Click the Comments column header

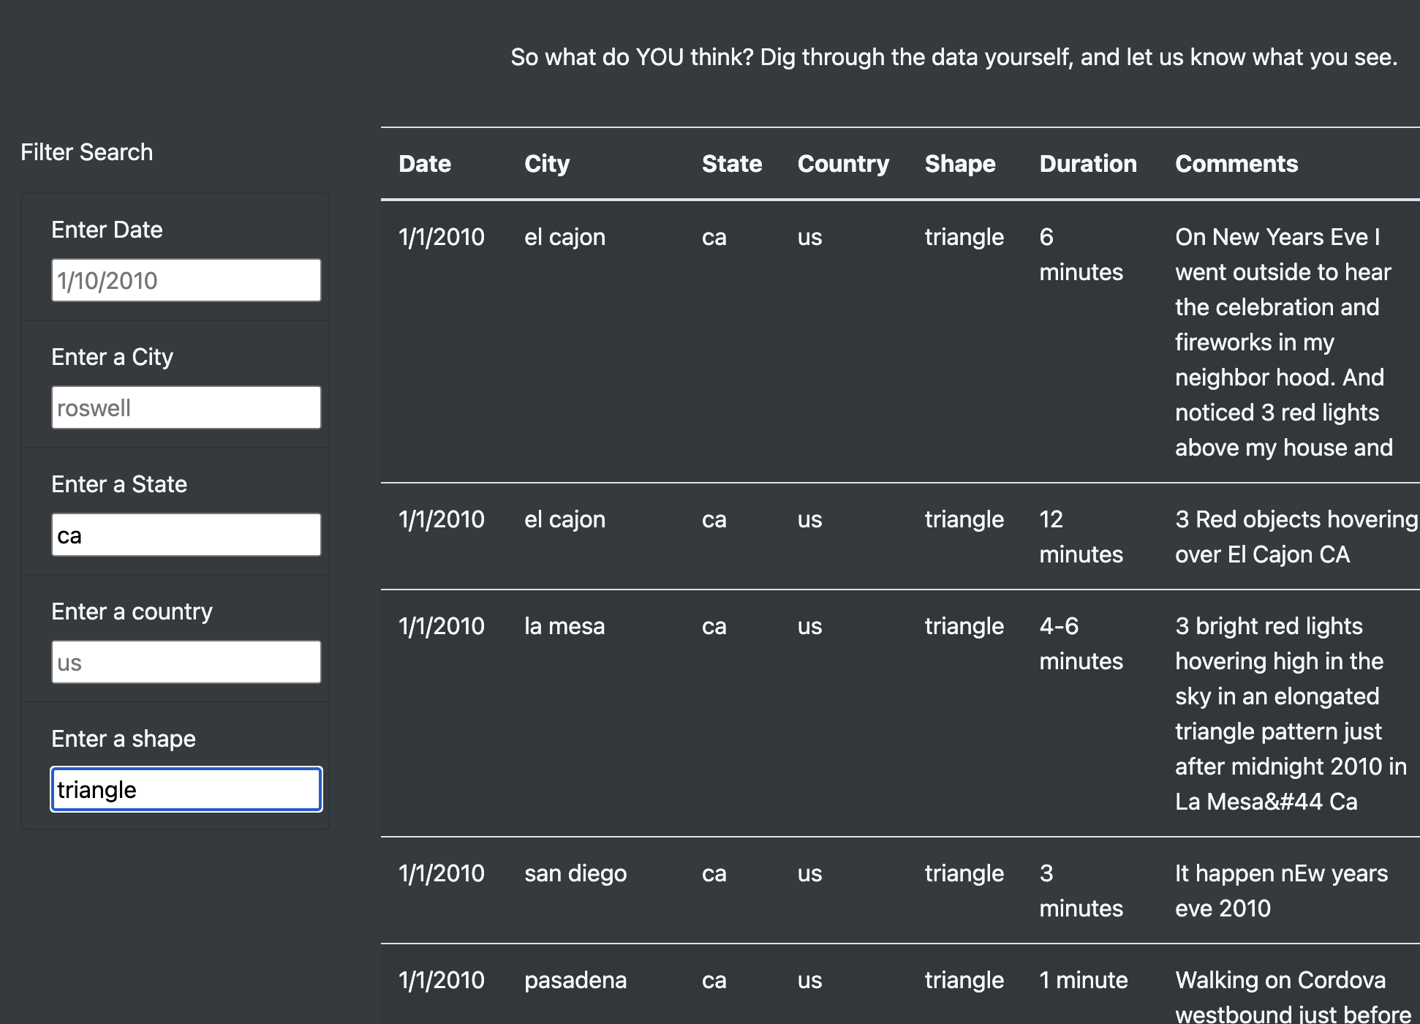coord(1236,164)
